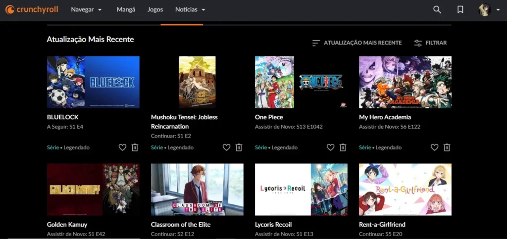Click the One Piece title link
Viewport: 507px width, 239px height.
[x=269, y=117]
